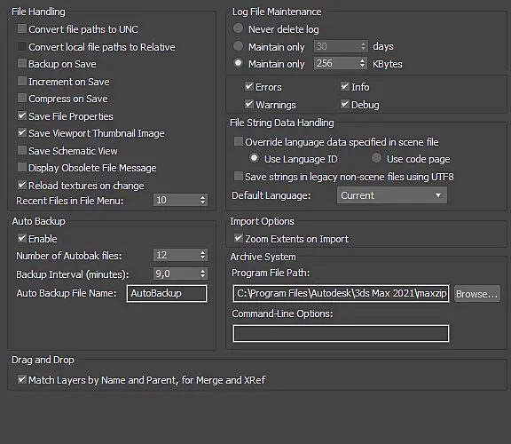Click the Program File Path text box

[341, 293]
